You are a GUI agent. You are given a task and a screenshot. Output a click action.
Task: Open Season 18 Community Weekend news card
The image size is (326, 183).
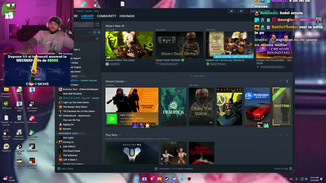(x=229, y=45)
